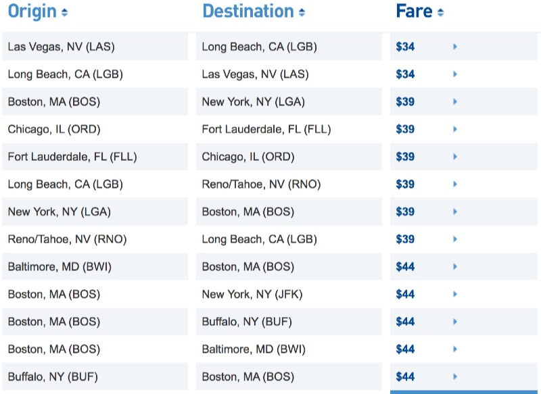This screenshot has height=394, width=541.
Task: Click the $39 fare for New York to Boston
Action: [x=406, y=211]
